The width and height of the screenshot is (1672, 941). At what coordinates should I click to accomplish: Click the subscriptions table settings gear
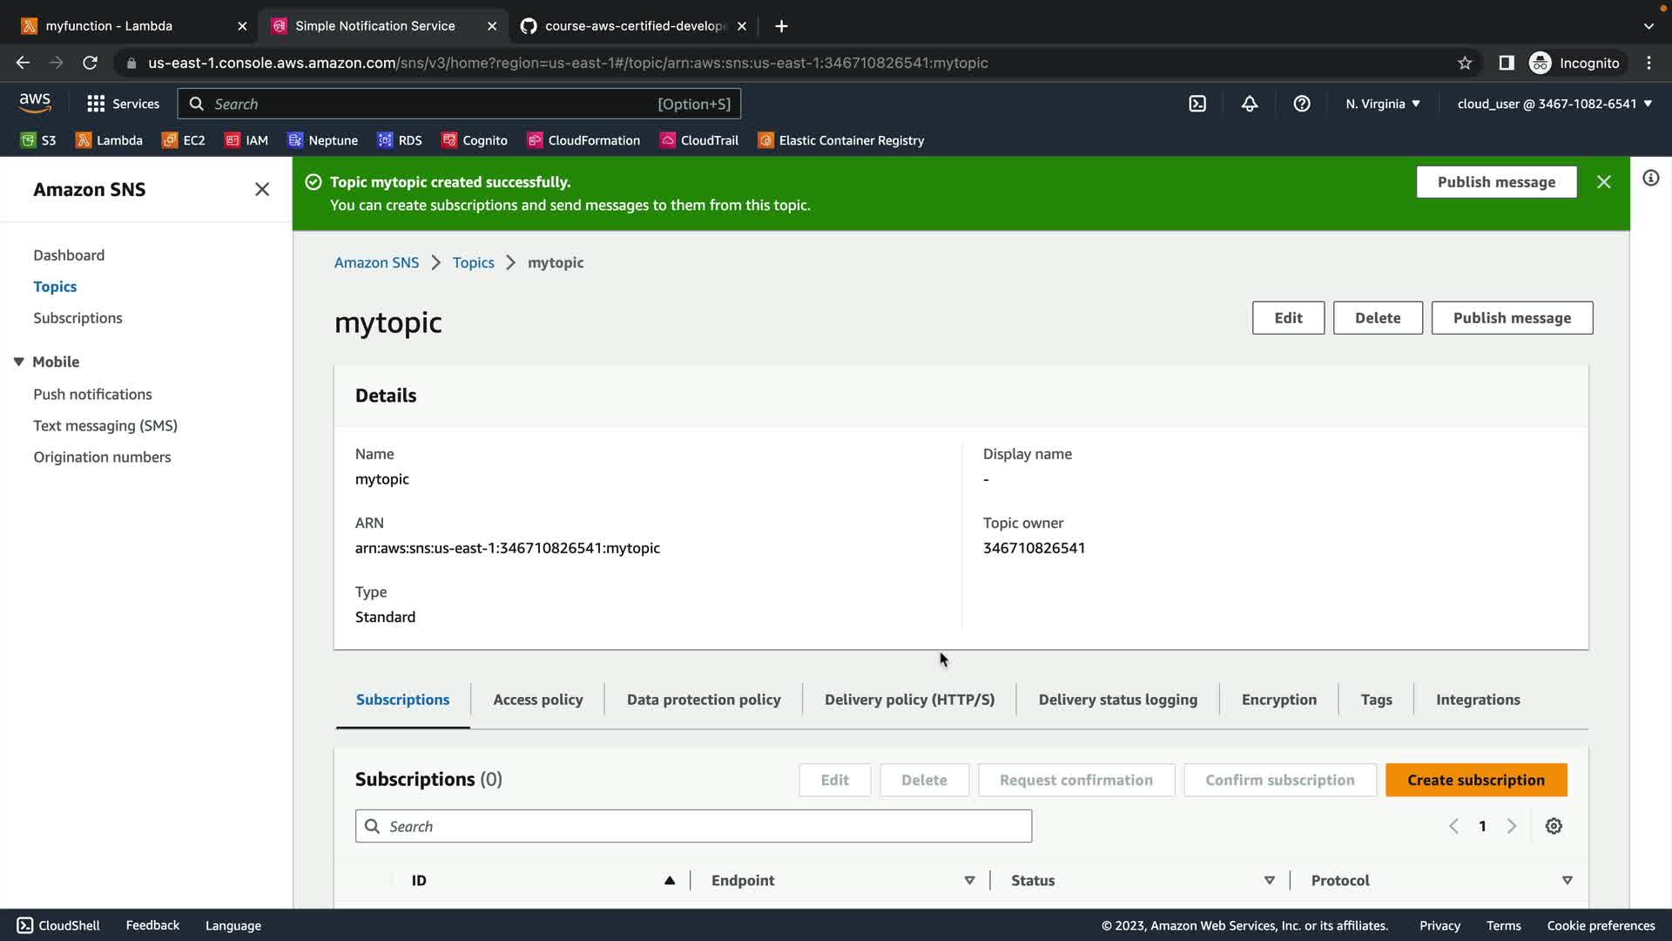pos(1554,826)
